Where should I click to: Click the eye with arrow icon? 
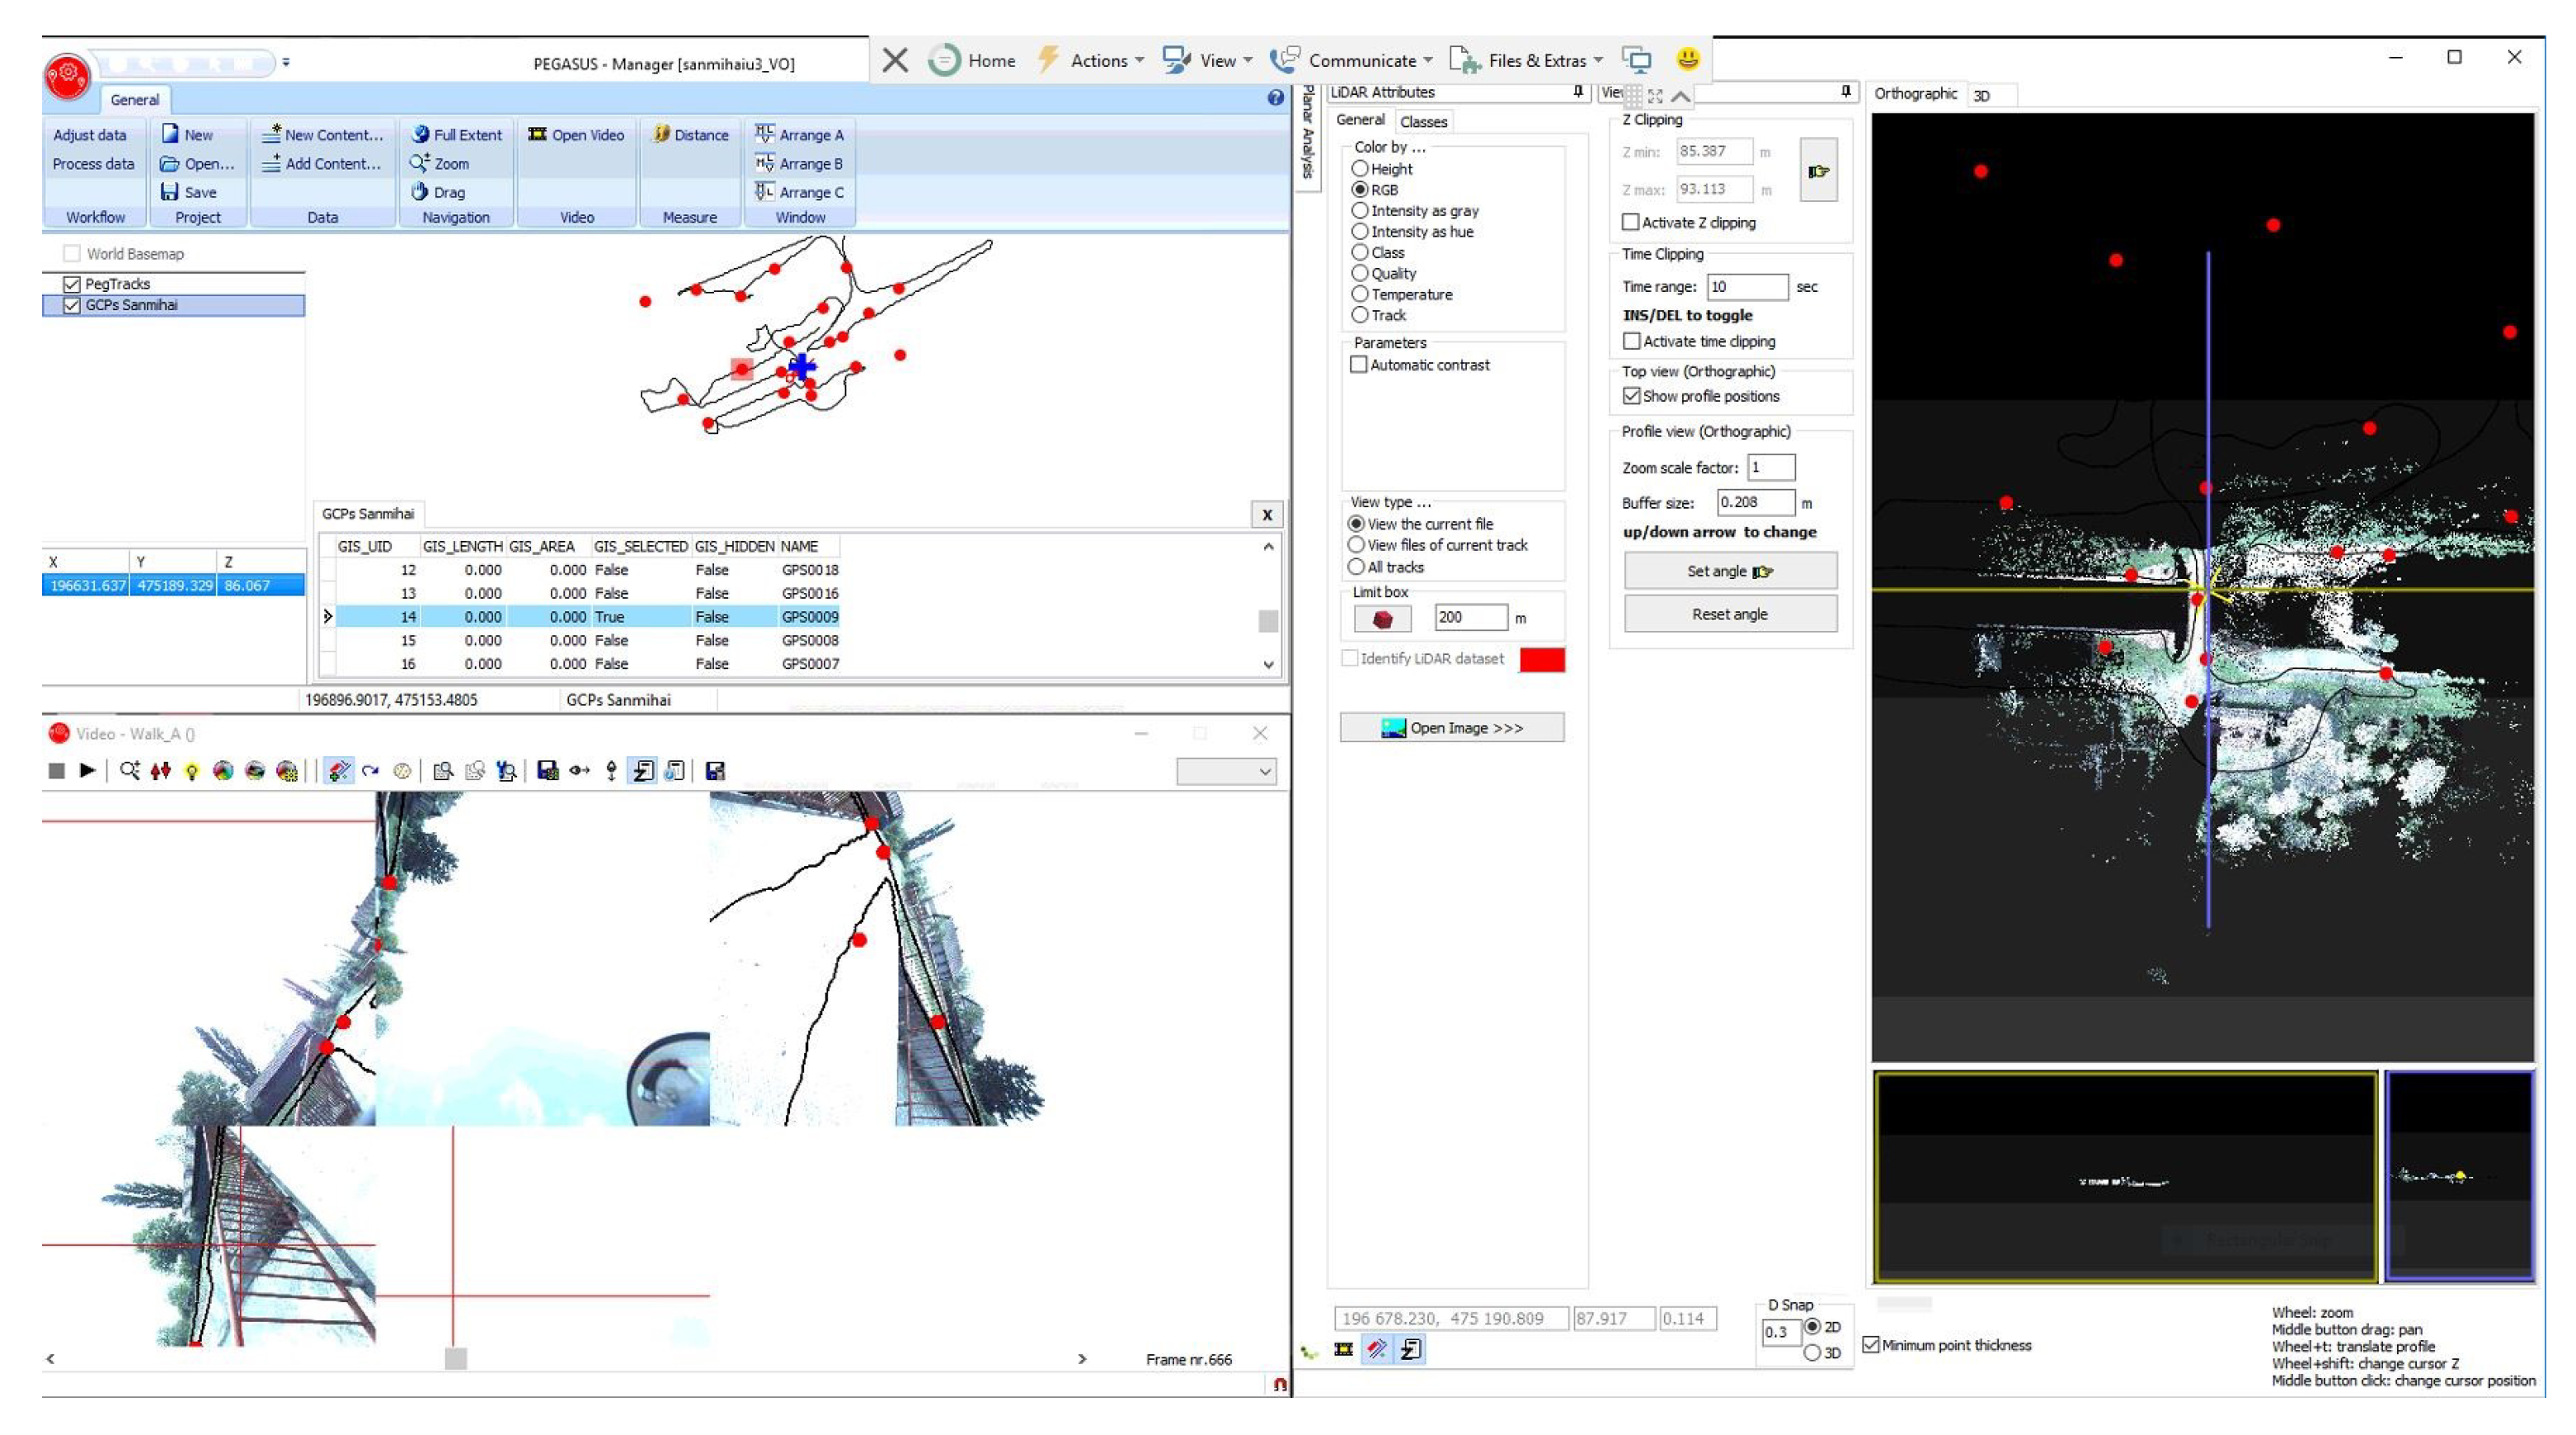click(x=579, y=771)
